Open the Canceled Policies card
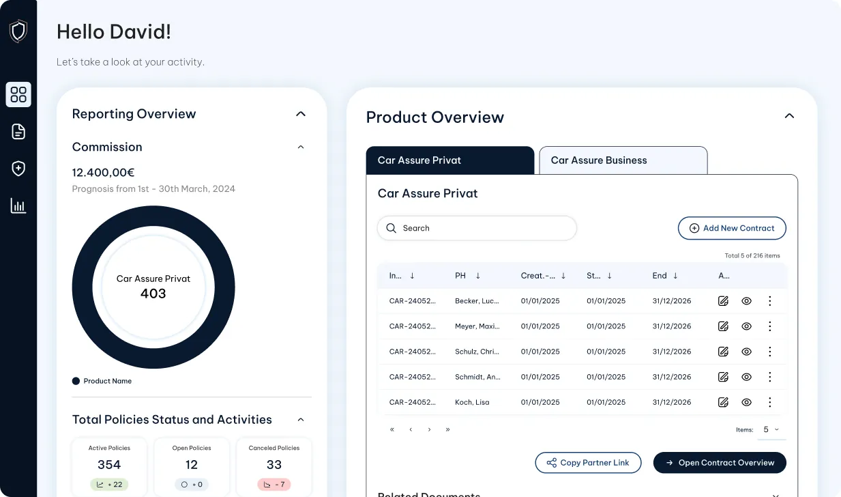This screenshot has height=497, width=841. pos(274,466)
